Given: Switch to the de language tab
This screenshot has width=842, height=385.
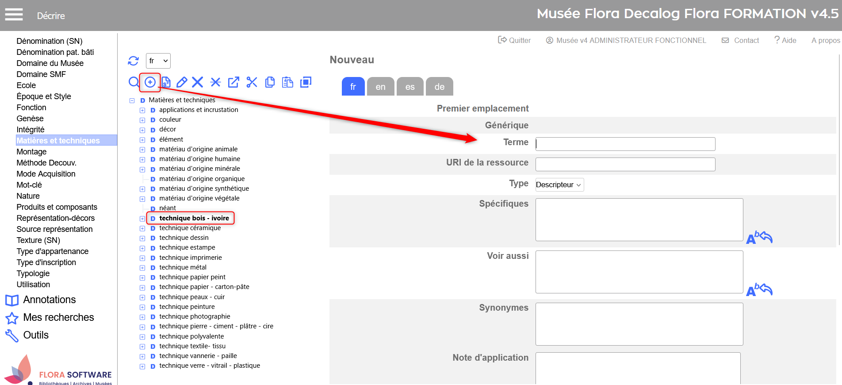Looking at the screenshot, I should (439, 87).
